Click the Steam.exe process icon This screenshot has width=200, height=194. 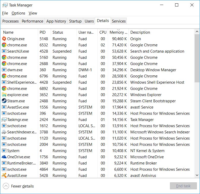(x=4, y=101)
